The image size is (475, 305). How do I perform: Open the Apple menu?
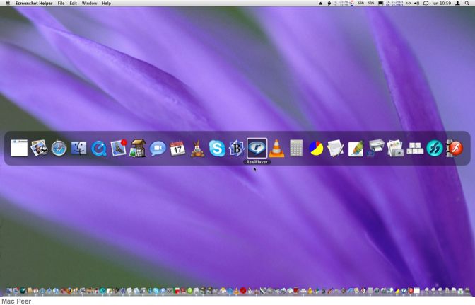8,3
